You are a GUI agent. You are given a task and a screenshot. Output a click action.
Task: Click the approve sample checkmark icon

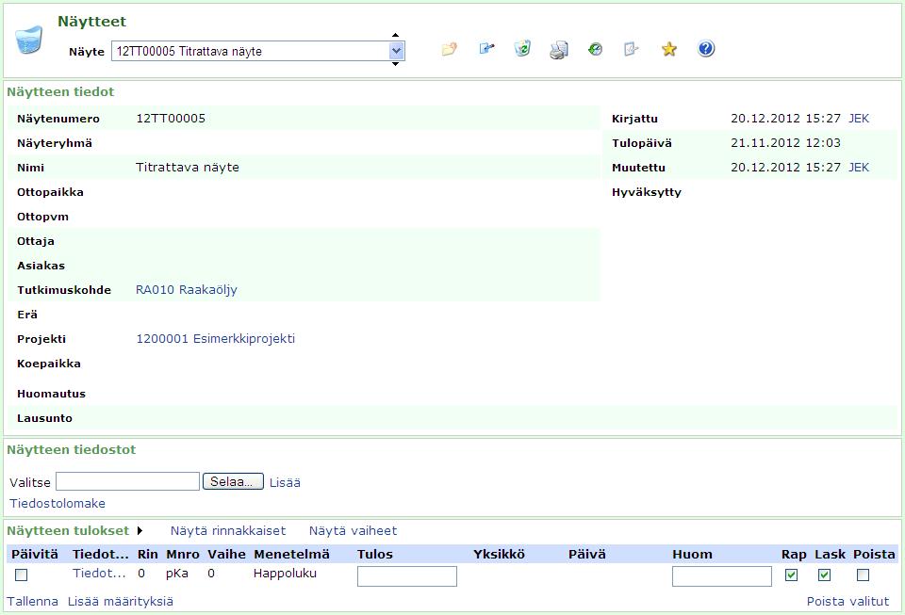(x=632, y=49)
